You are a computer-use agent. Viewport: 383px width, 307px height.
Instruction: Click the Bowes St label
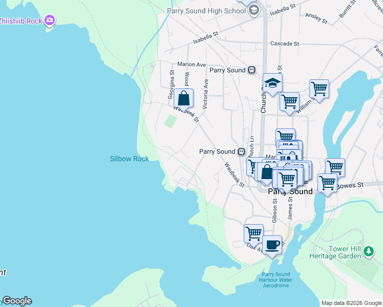click(x=350, y=185)
